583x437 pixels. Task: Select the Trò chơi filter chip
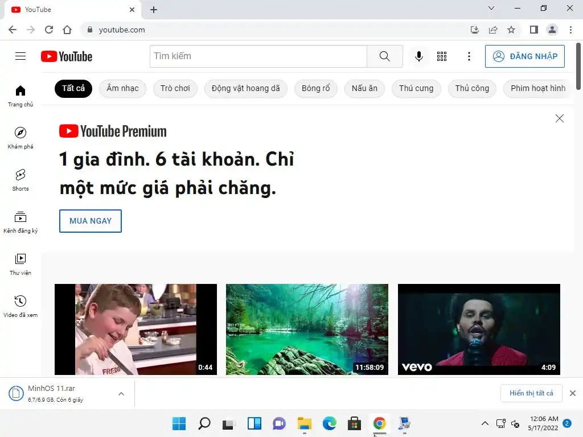(x=175, y=88)
